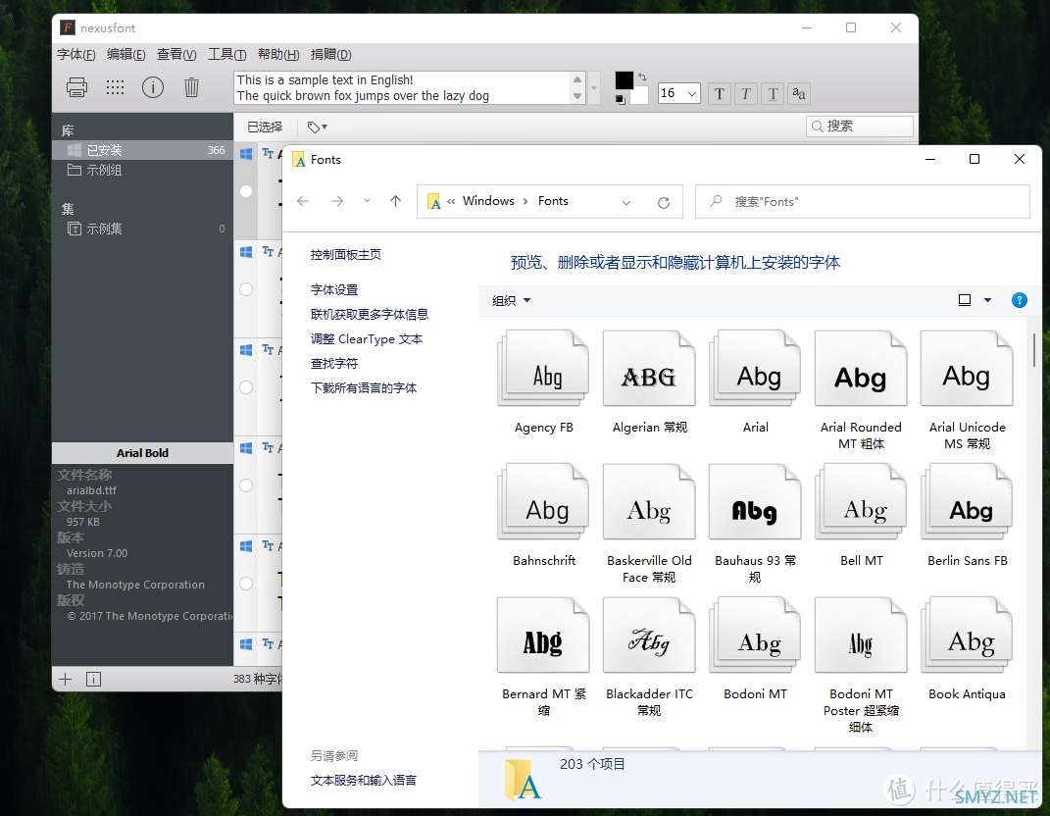
Task: Go up one folder level
Action: point(396,201)
